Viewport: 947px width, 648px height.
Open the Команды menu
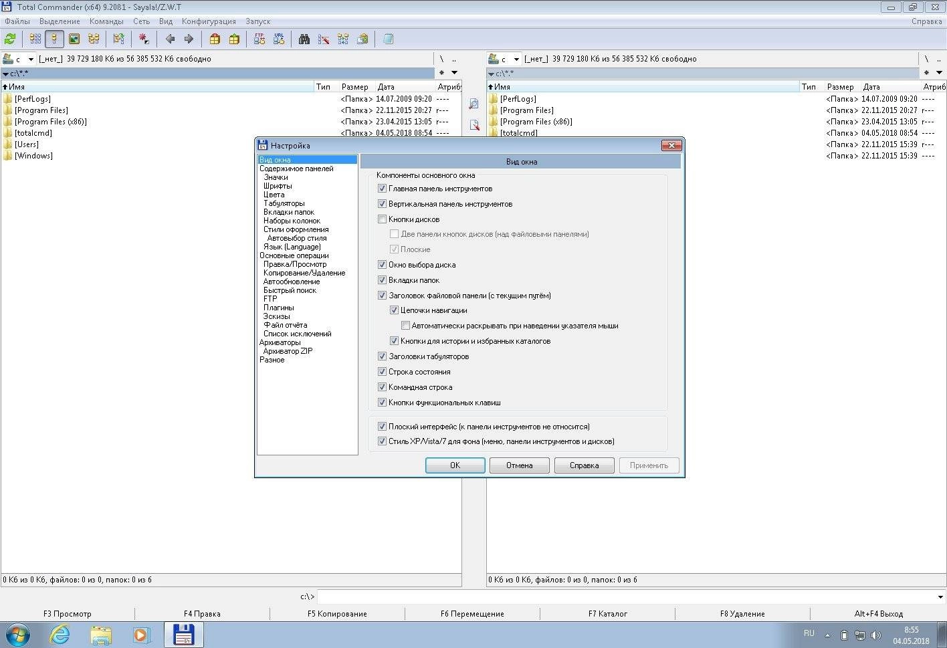[106, 21]
